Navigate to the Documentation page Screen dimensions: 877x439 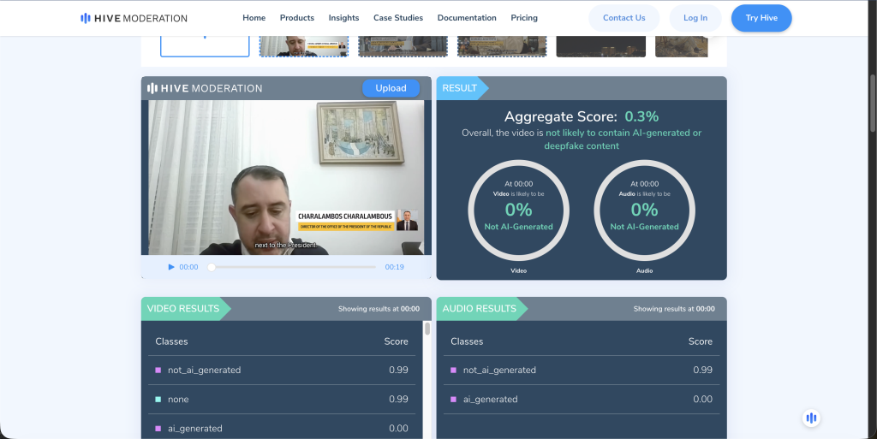click(x=467, y=18)
